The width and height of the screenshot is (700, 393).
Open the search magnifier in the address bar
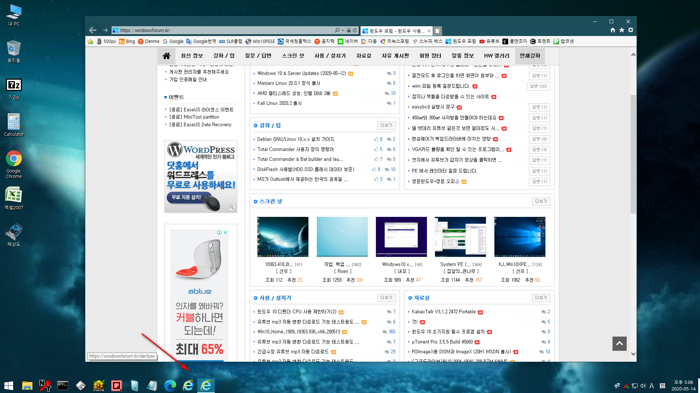click(x=337, y=30)
